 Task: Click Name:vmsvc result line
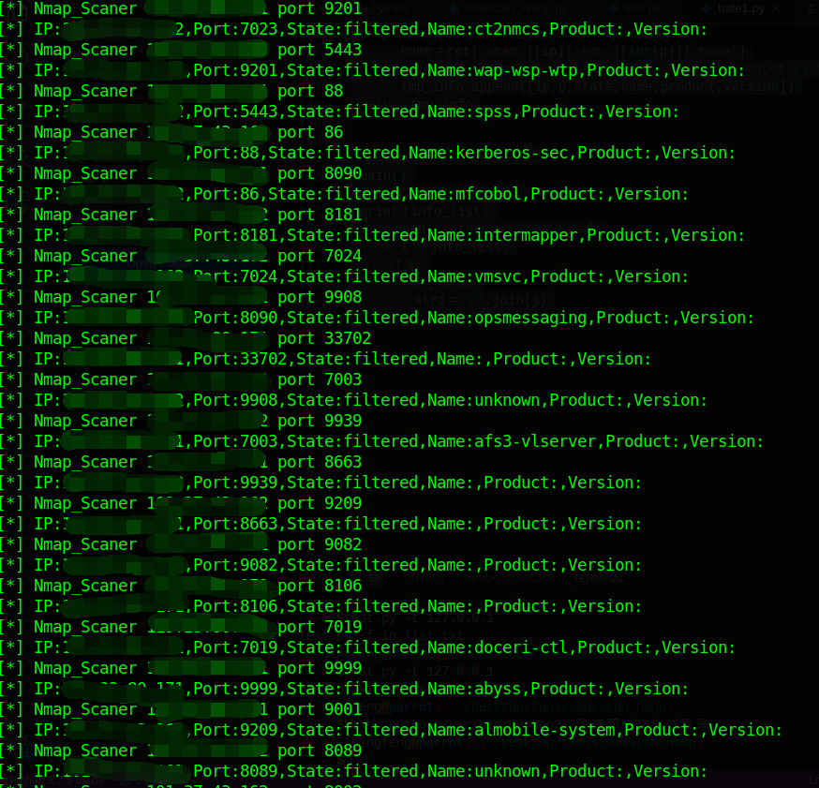pos(344,276)
